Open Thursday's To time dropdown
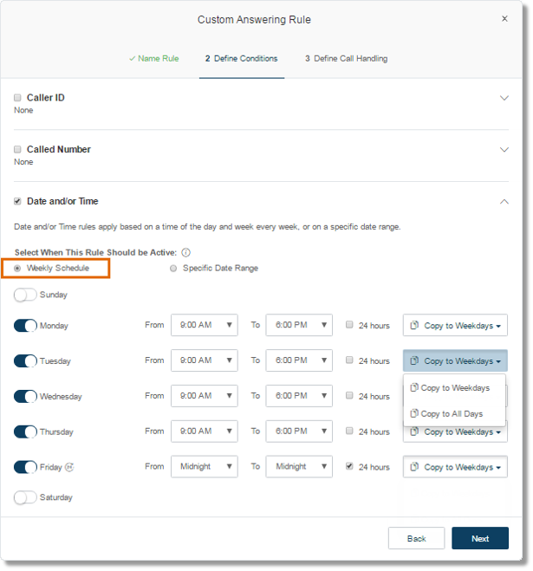Screen dimensions: 533x571 point(299,431)
